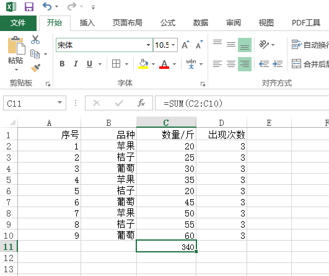The height and width of the screenshot is (276, 329).
Task: Expand the paste options arrow under 粘贴
Action: click(x=16, y=69)
